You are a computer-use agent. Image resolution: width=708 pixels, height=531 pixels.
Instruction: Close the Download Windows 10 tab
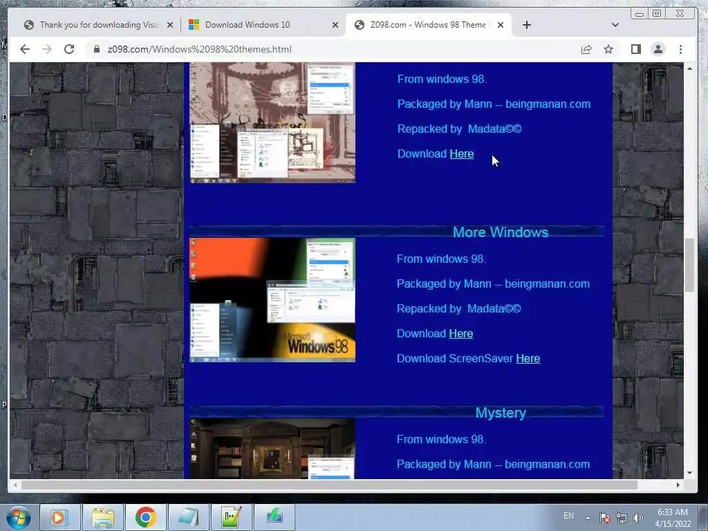click(335, 25)
